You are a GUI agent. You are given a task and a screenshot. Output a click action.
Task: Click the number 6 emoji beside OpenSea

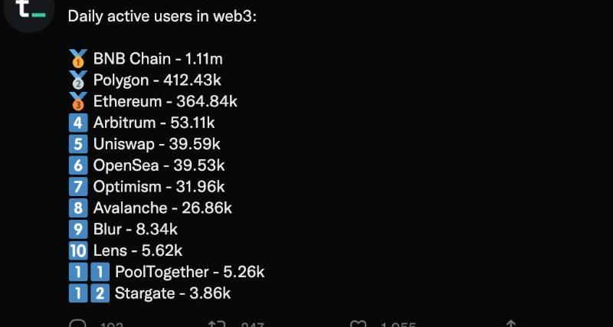pos(78,165)
